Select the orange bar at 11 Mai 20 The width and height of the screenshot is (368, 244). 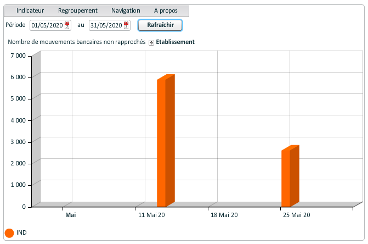coord(166,141)
